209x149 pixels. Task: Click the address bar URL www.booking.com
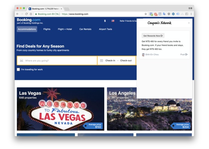tap(75, 14)
